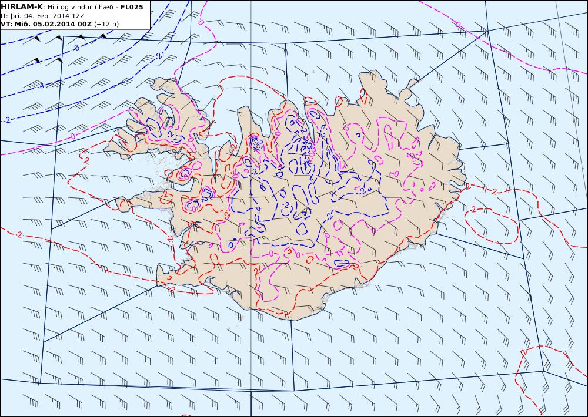Click the (+12 h) forecast offset label
The image size is (588, 417).
point(106,24)
